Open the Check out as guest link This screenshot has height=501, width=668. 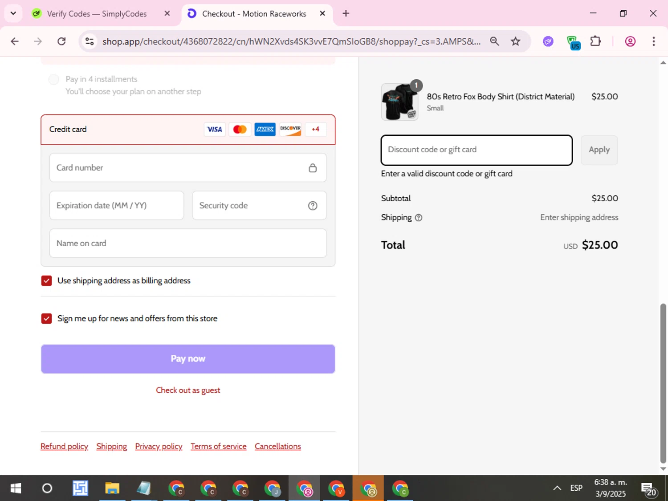[188, 390]
